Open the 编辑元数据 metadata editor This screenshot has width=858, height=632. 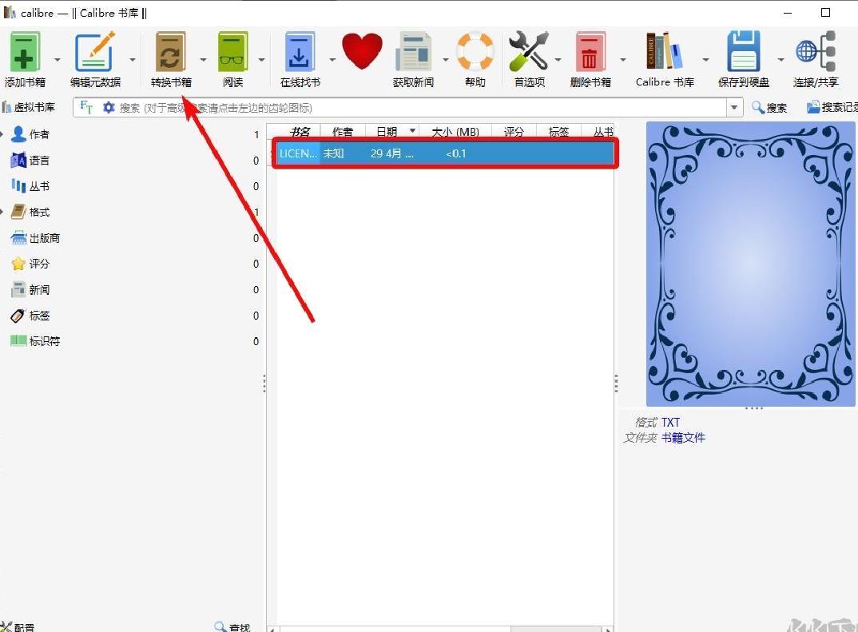95,59
